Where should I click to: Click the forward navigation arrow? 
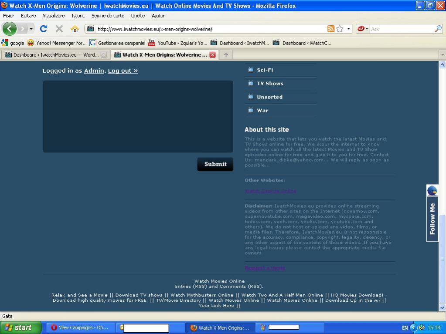[x=23, y=29]
